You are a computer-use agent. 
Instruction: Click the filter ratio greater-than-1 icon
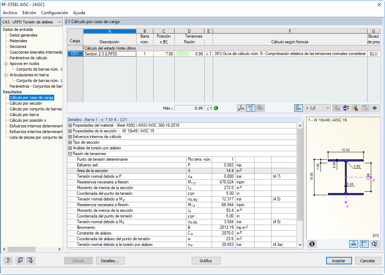(x=336, y=108)
